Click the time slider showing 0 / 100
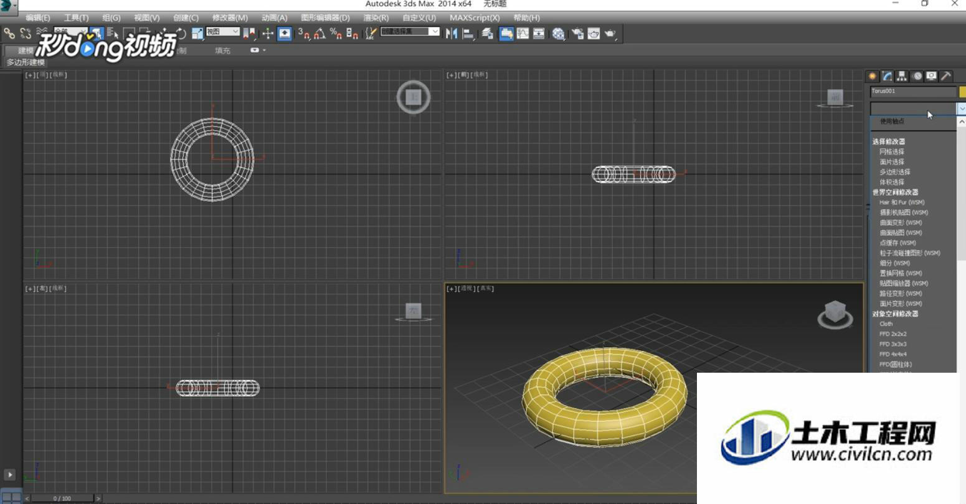 click(x=62, y=498)
